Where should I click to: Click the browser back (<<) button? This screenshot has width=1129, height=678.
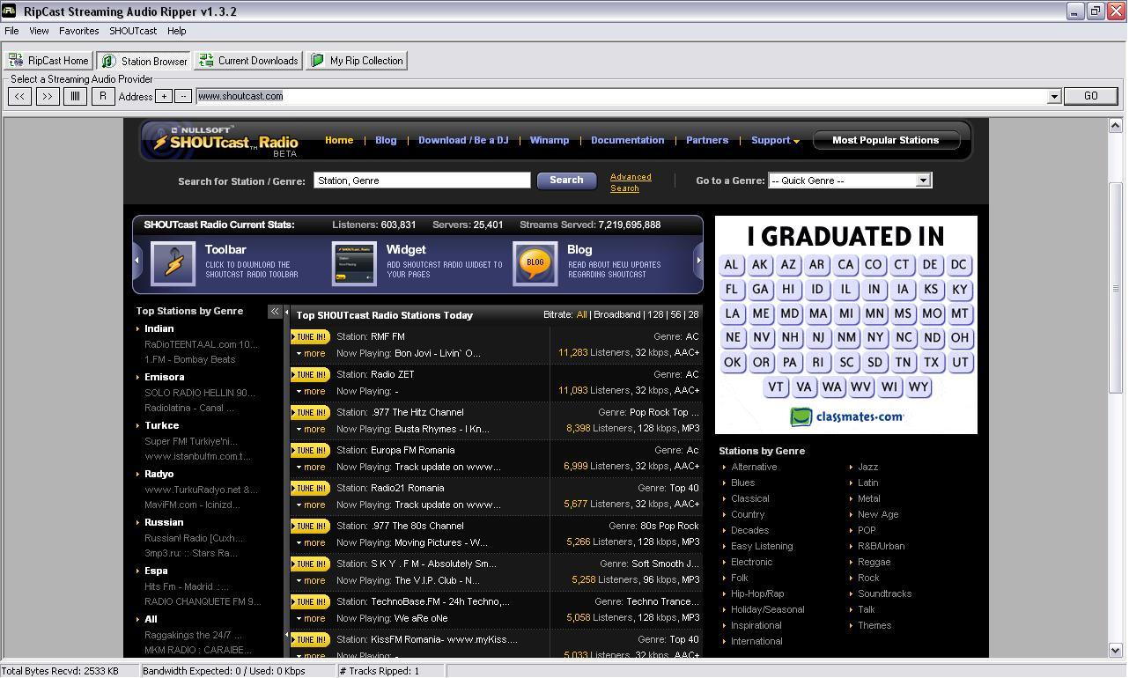click(19, 96)
